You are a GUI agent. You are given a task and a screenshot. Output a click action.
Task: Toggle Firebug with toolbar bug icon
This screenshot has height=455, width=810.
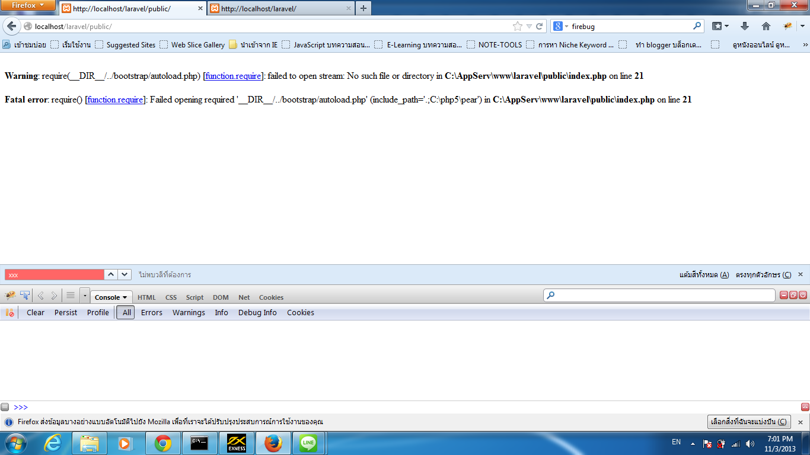coord(787,26)
